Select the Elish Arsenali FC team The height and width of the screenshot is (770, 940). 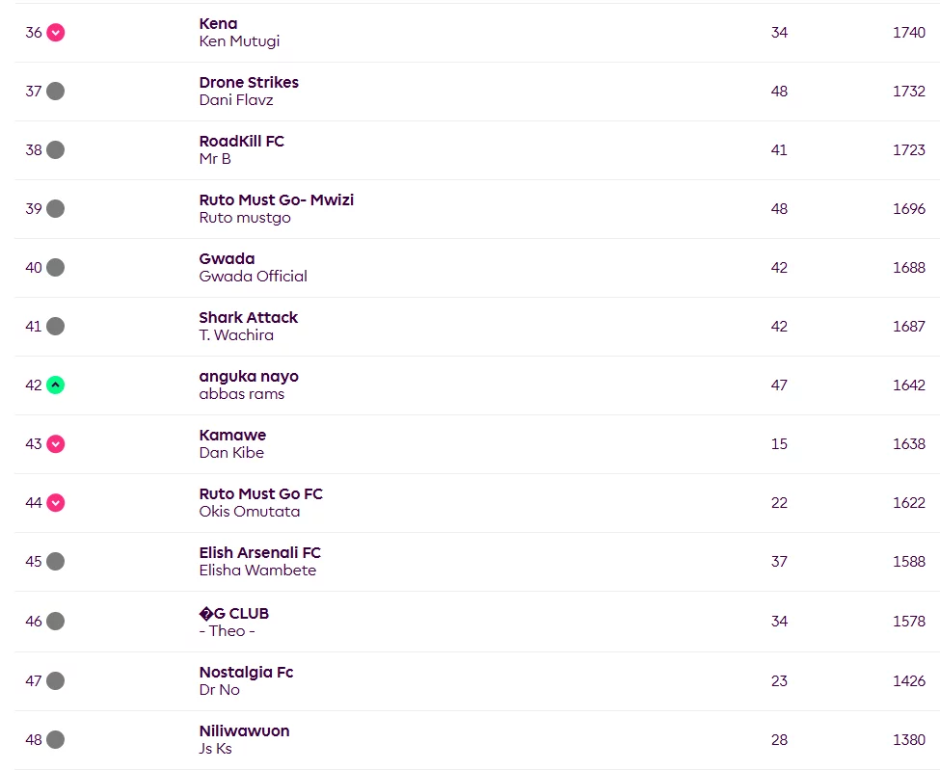259,553
